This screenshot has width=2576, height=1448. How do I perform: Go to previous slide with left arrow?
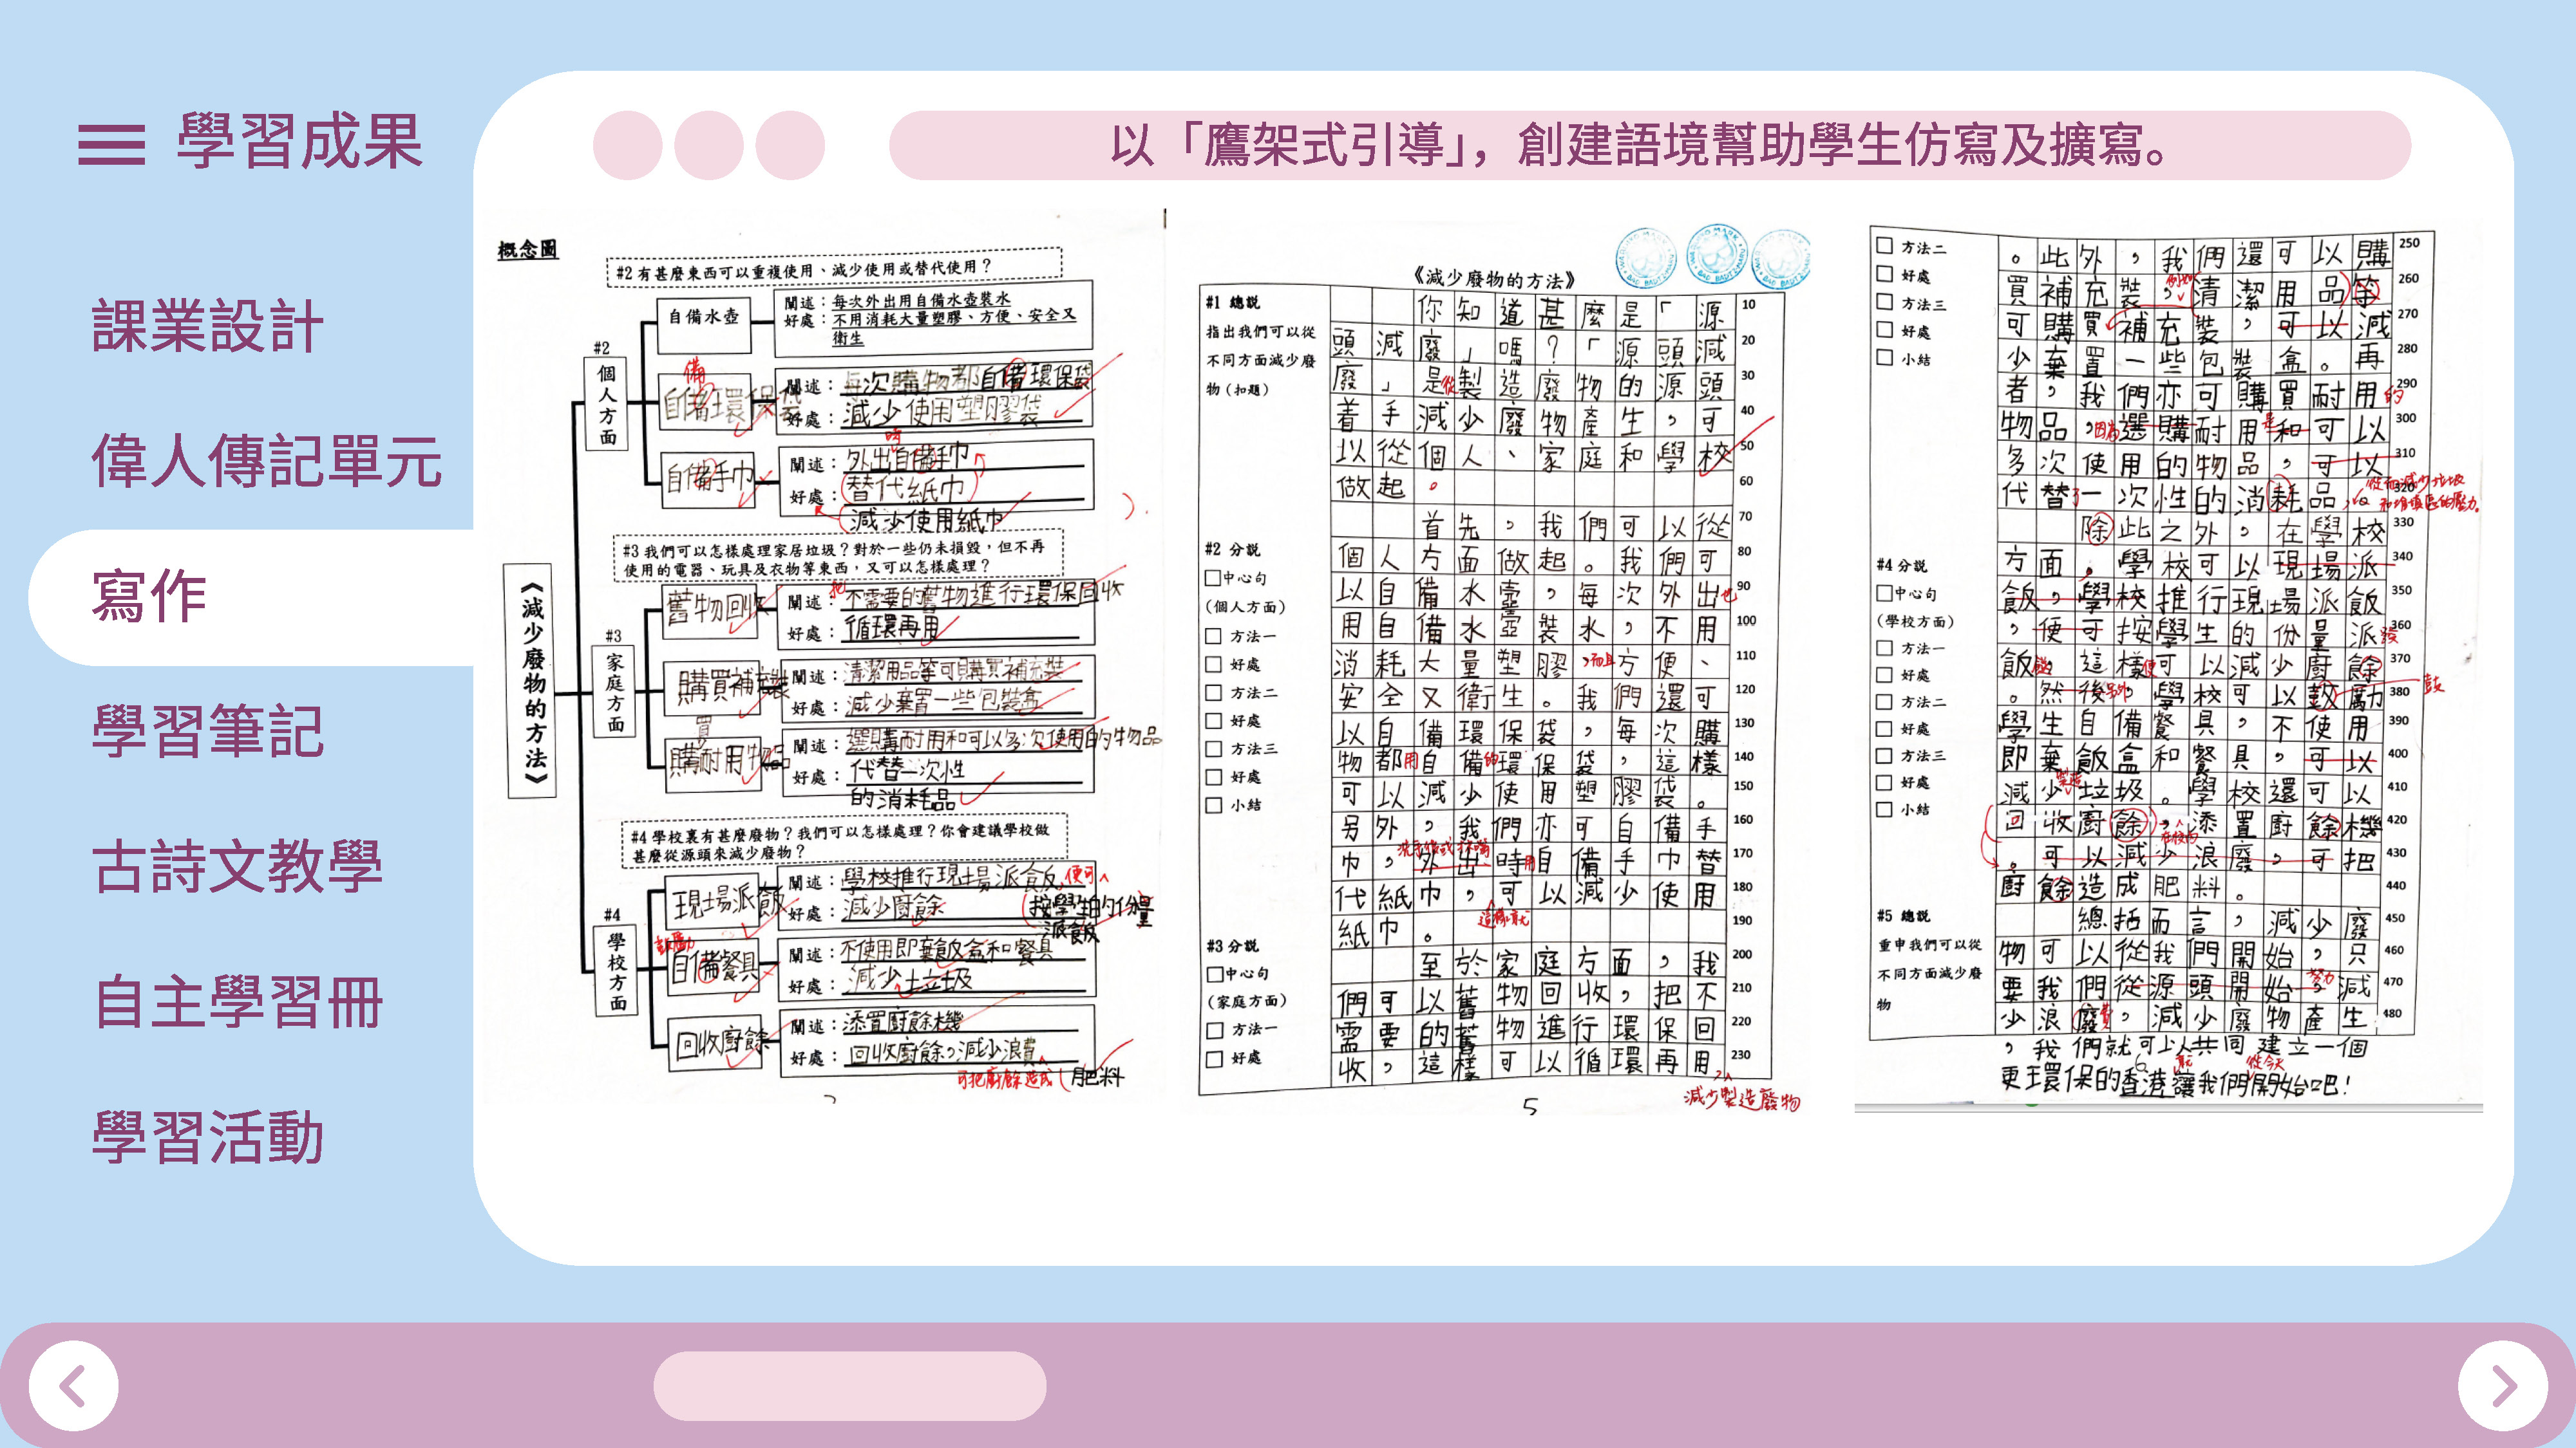tap(73, 1386)
